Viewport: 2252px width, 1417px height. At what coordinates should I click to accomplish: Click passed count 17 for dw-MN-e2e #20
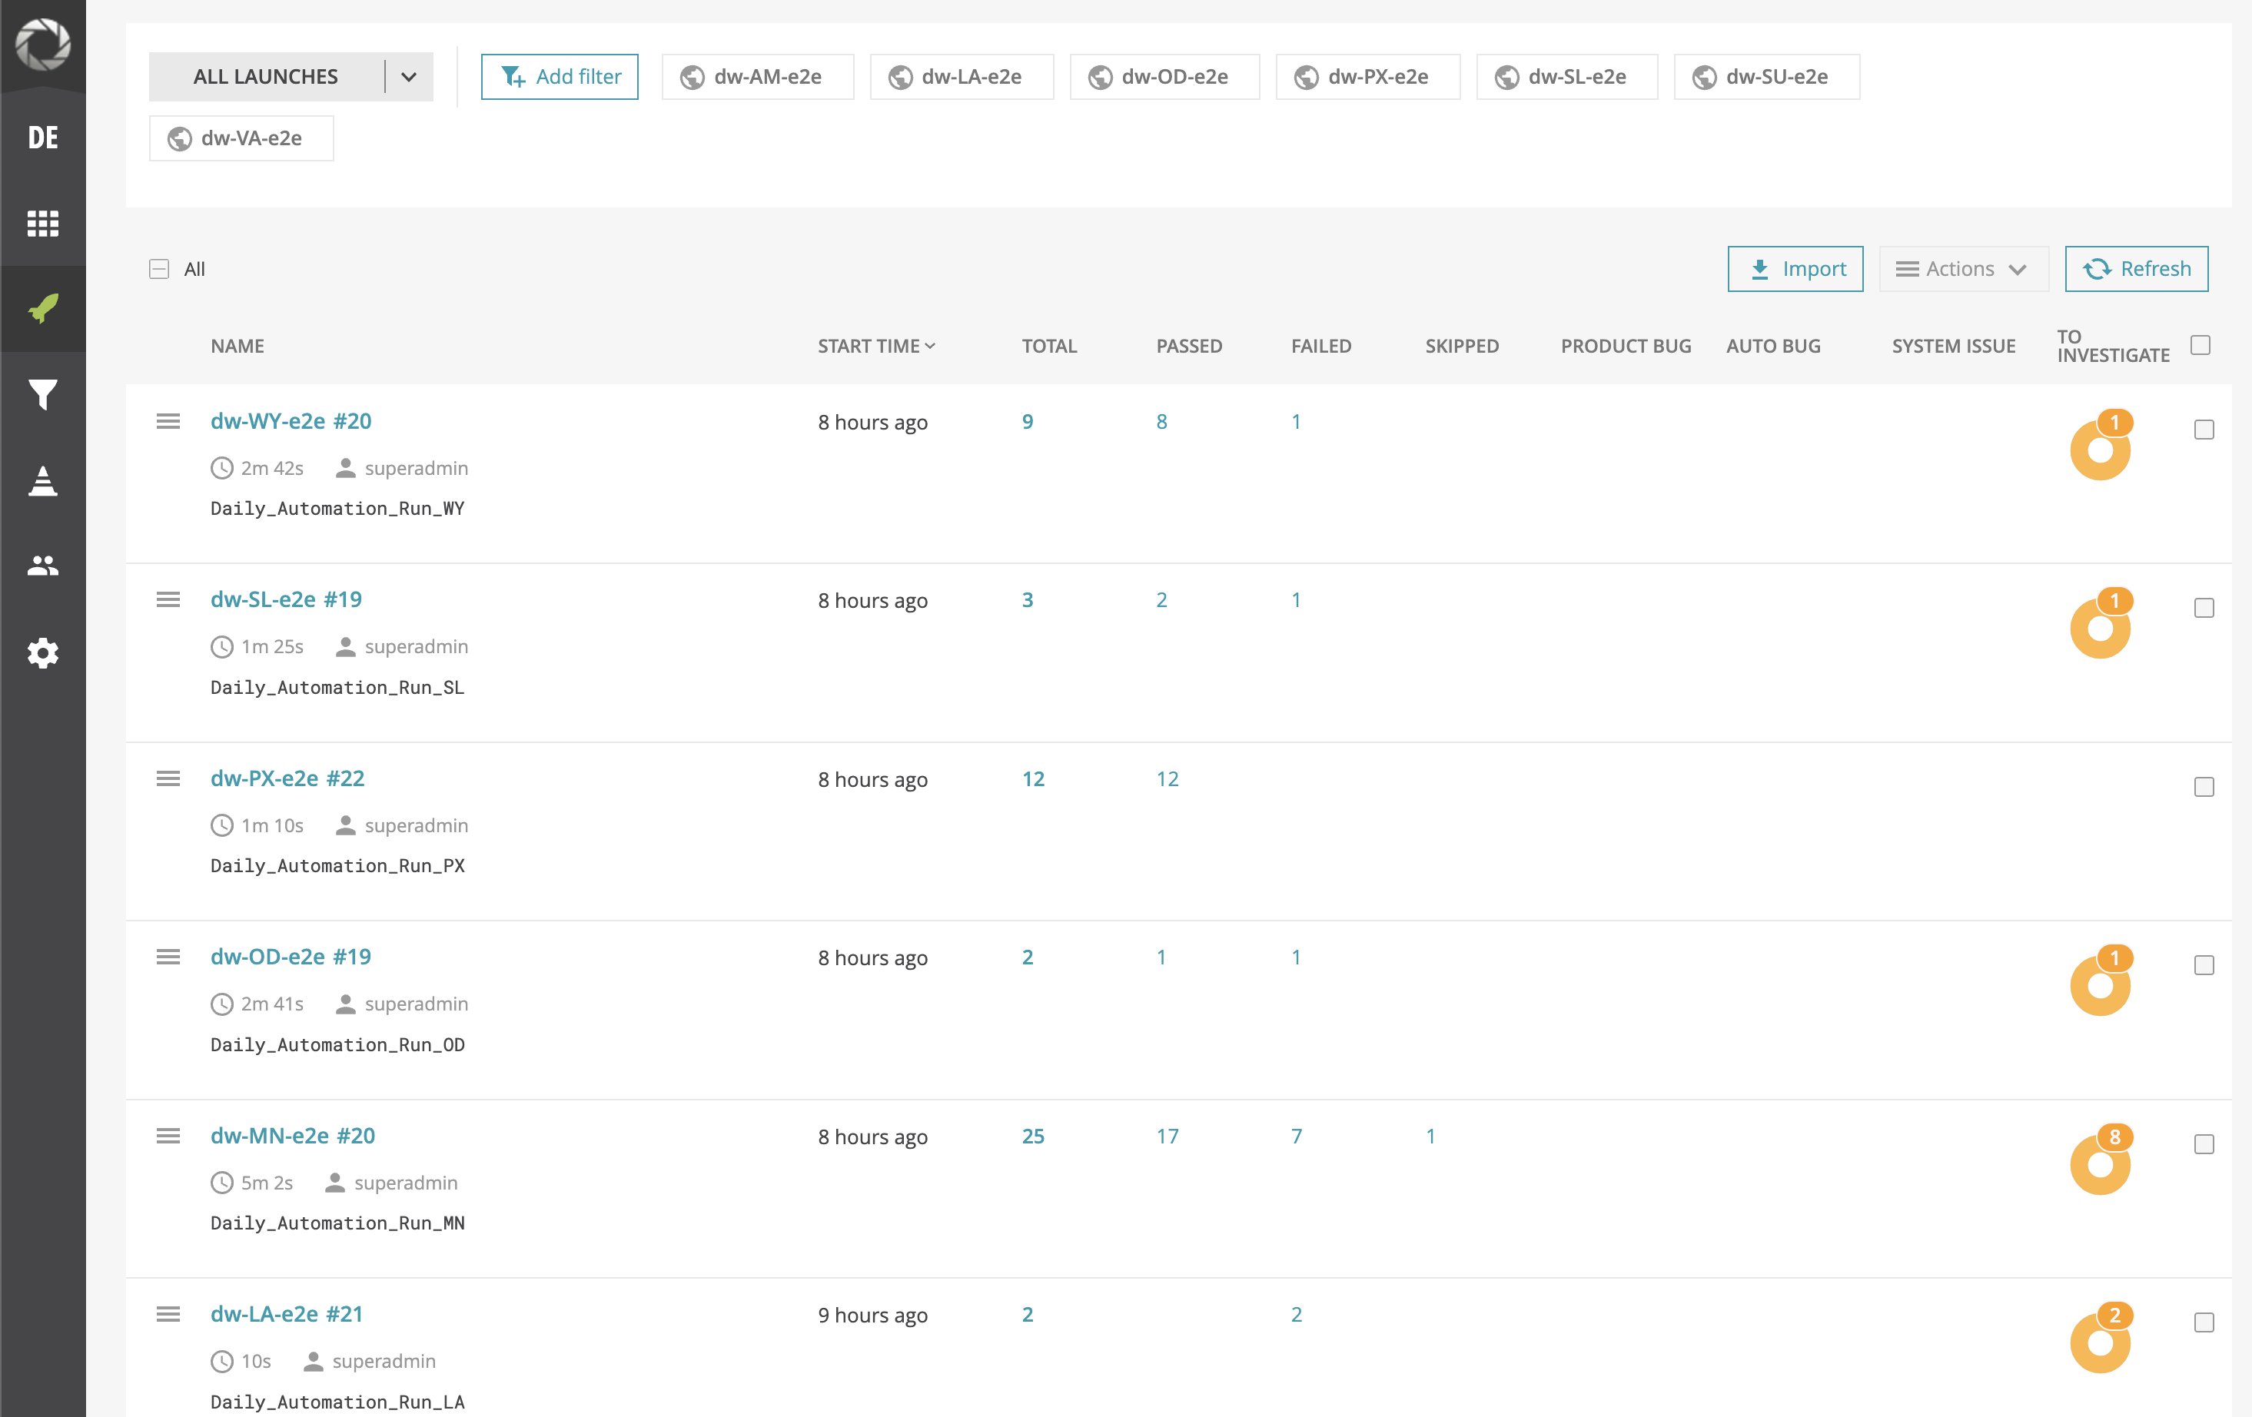(1168, 1136)
